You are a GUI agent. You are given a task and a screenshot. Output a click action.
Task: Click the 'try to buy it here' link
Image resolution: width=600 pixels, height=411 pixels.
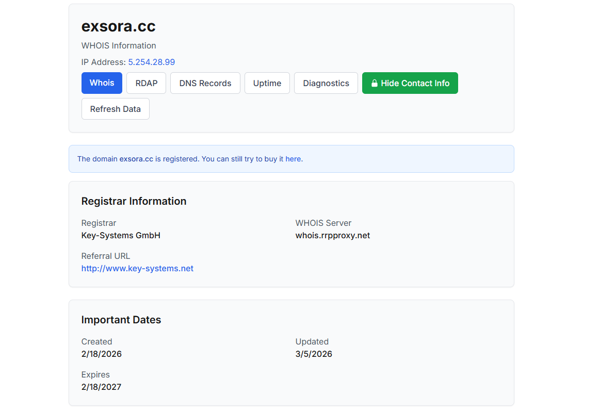273,159
